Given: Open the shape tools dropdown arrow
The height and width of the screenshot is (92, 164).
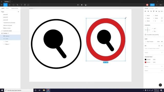Looking at the screenshot, I should tap(15, 5).
